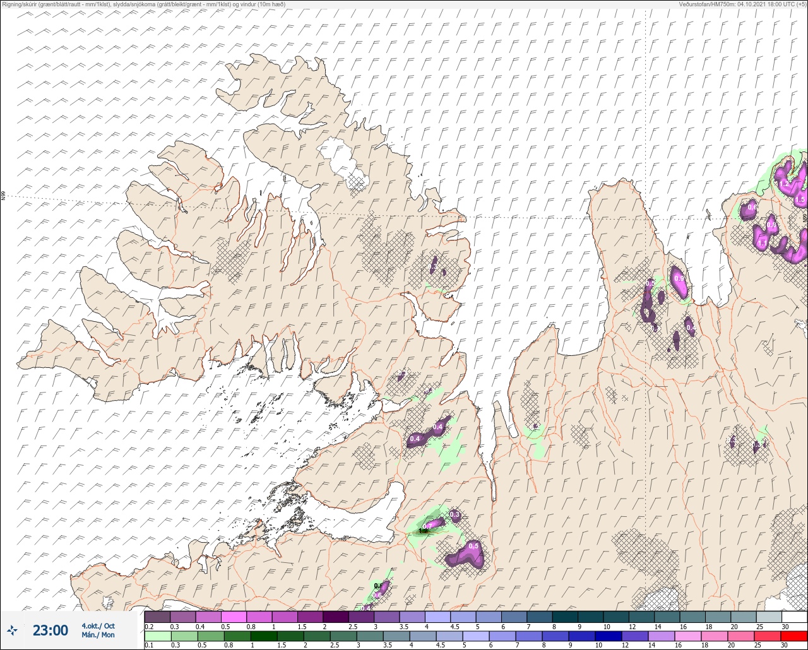Screen dimensions: 808x650
Task: Click the 'Mán./ Mon' weekday label
Action: click(98, 635)
